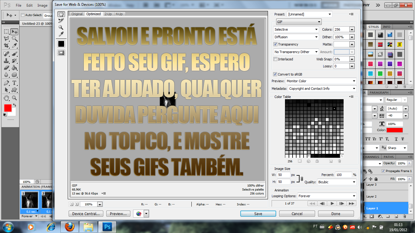This screenshot has height=233, width=415.
Task: Switch to the Paths panel tab
Action: (x=388, y=157)
